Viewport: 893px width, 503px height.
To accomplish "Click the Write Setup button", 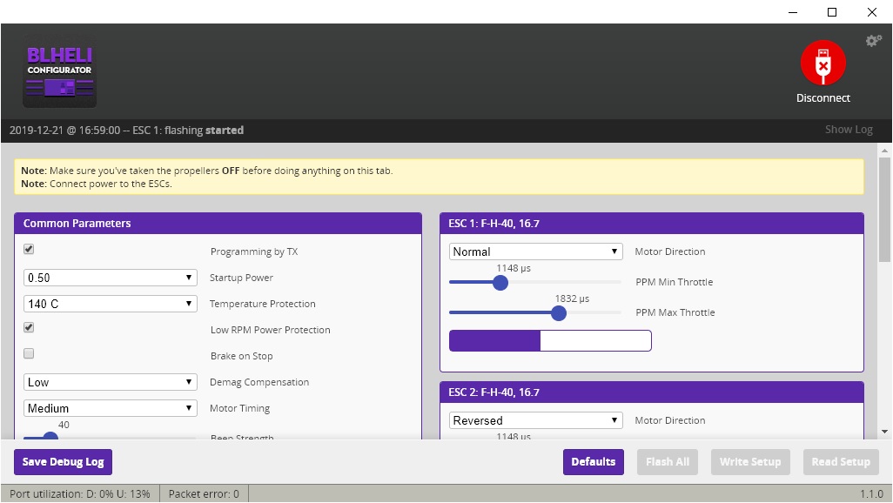I will click(x=750, y=462).
